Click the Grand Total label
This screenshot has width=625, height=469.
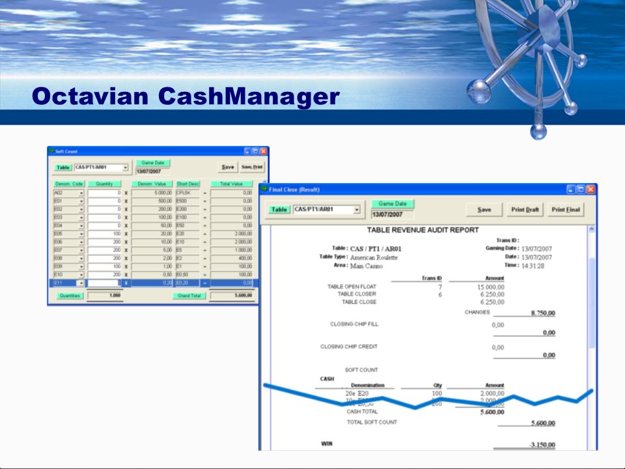[189, 296]
